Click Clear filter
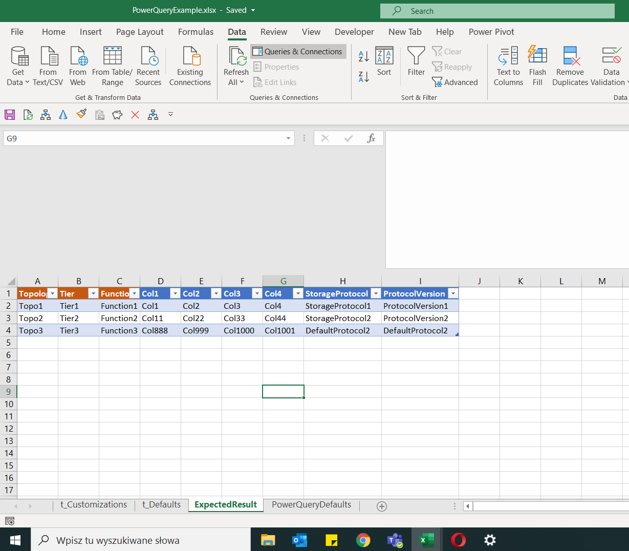 [x=447, y=52]
